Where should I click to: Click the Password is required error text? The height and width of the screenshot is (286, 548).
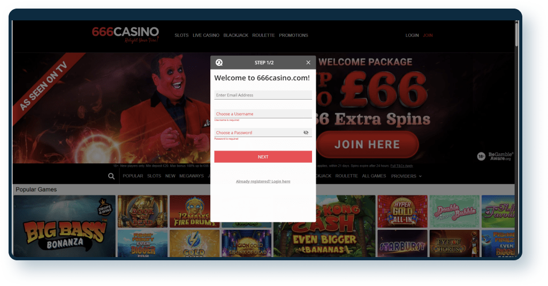click(x=226, y=139)
